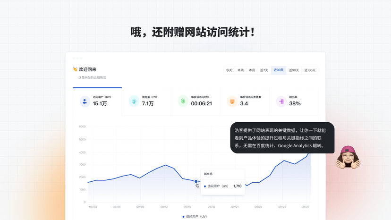
Task: Show data for 近180天
Action: pyautogui.click(x=310, y=70)
